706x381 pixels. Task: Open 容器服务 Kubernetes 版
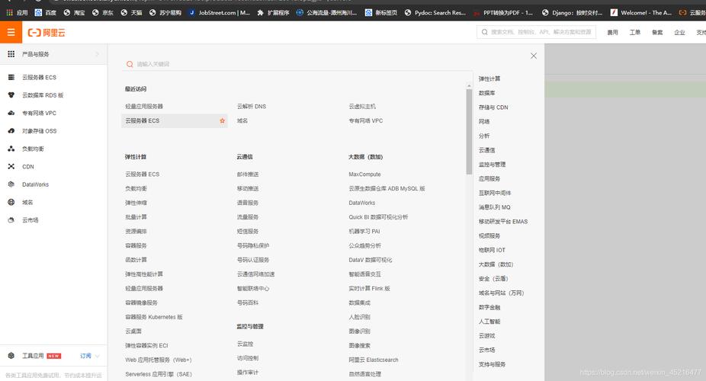(x=154, y=317)
